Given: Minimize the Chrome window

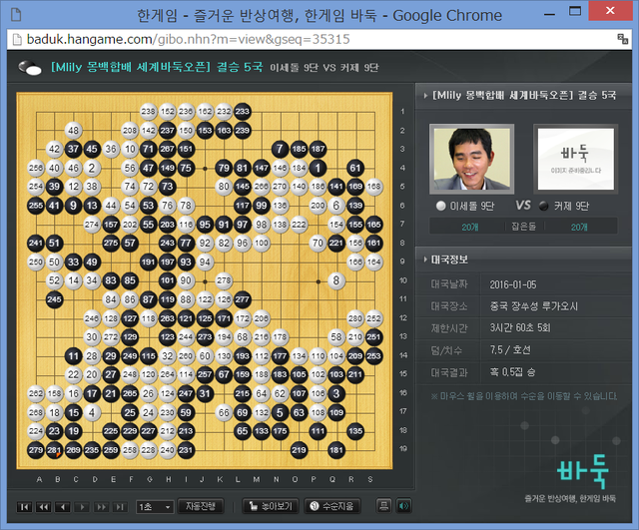Looking at the screenshot, I should tap(550, 14).
